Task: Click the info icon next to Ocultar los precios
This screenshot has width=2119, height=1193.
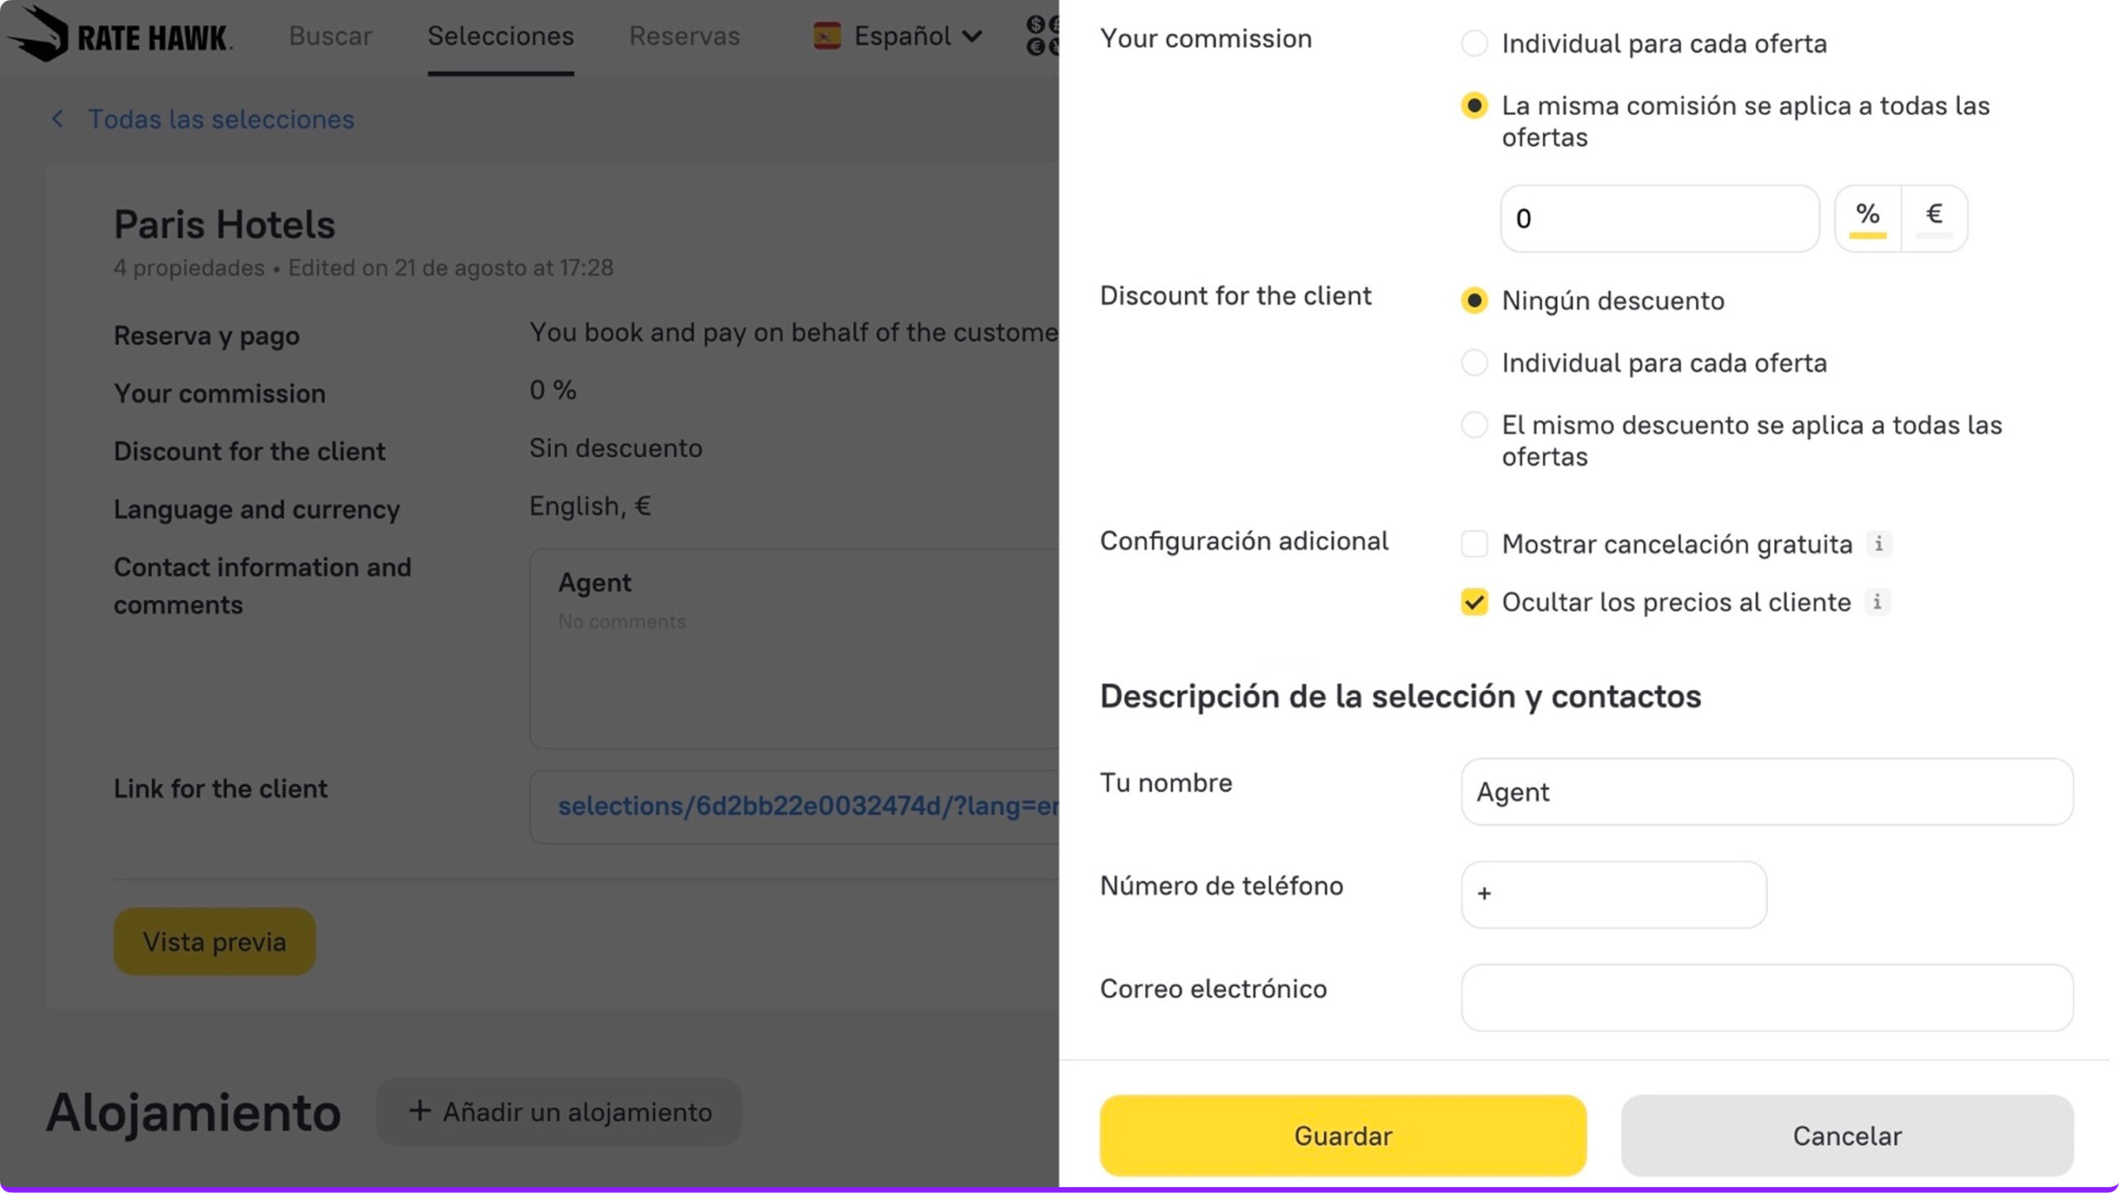Action: [x=1876, y=602]
